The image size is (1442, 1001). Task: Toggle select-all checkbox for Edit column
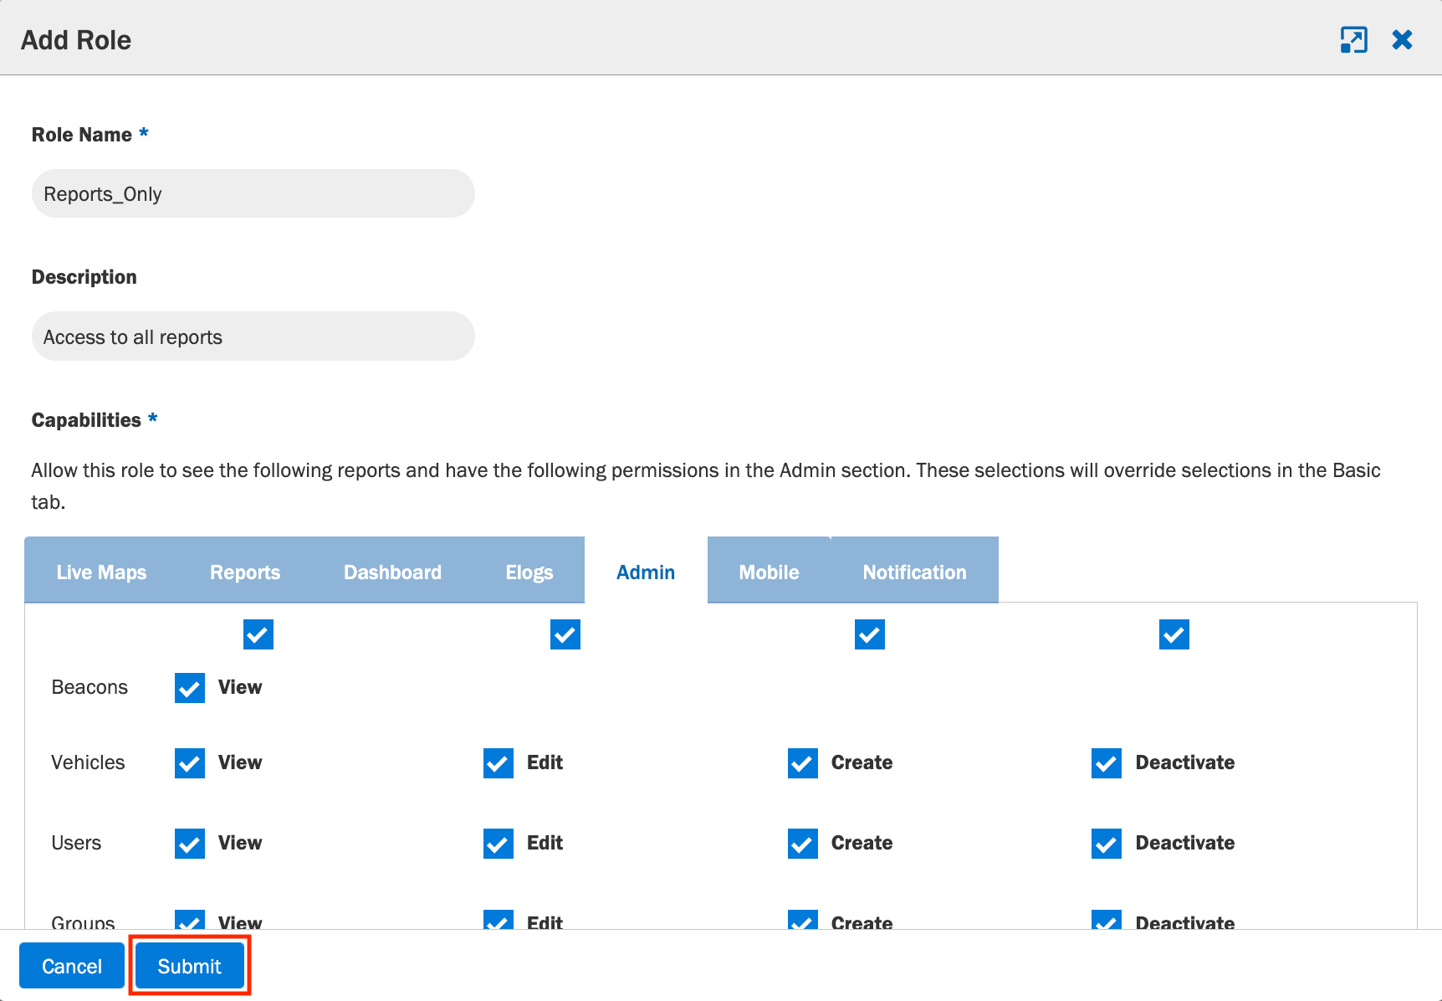(x=565, y=634)
